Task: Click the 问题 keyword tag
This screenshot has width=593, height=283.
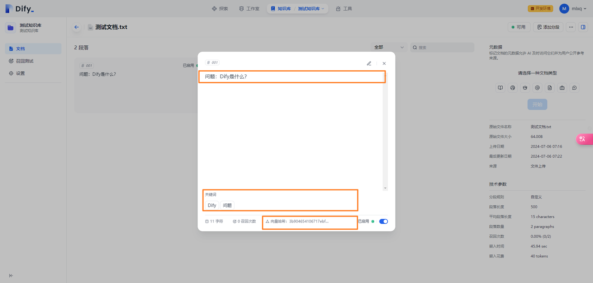Action: pyautogui.click(x=227, y=205)
